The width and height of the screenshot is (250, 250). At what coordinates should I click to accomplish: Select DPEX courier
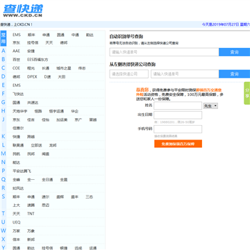pyautogui.click(x=32, y=76)
